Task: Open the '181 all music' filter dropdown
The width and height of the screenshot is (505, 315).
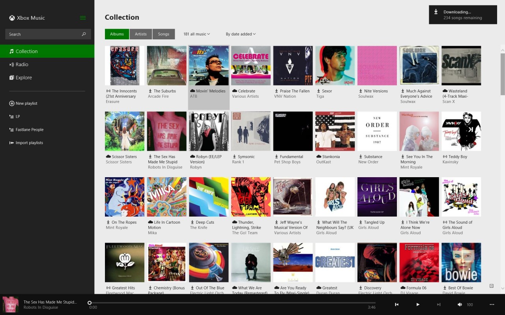Action: tap(196, 34)
